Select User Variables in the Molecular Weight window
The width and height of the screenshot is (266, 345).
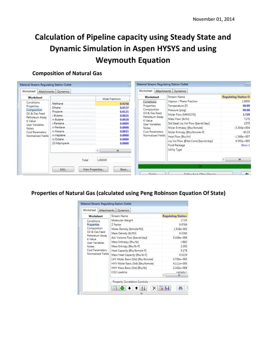tap(95, 243)
